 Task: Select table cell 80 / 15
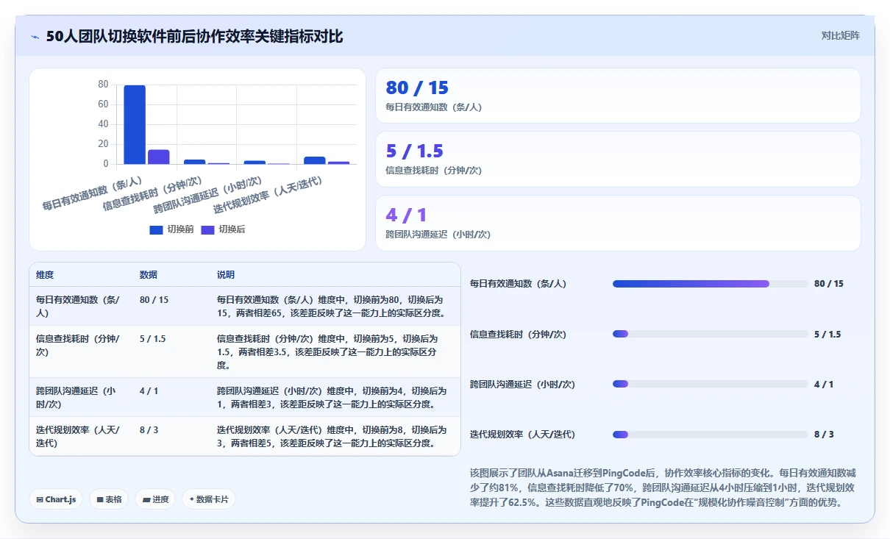click(x=154, y=300)
